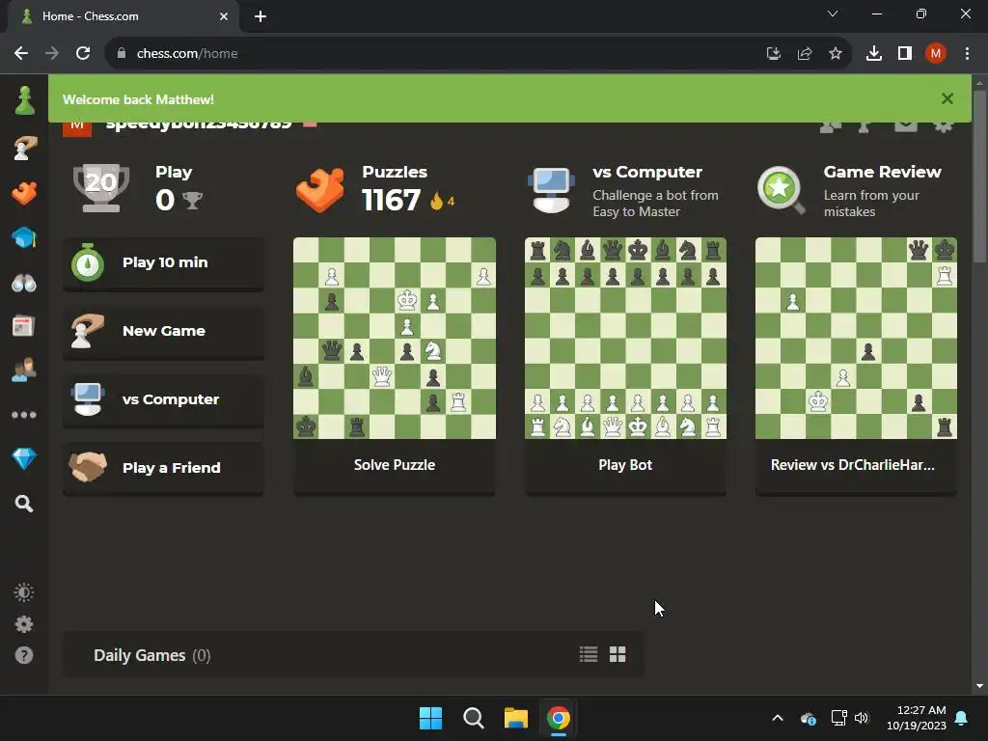Open the notification bell in system tray
988x741 pixels.
[x=962, y=718]
